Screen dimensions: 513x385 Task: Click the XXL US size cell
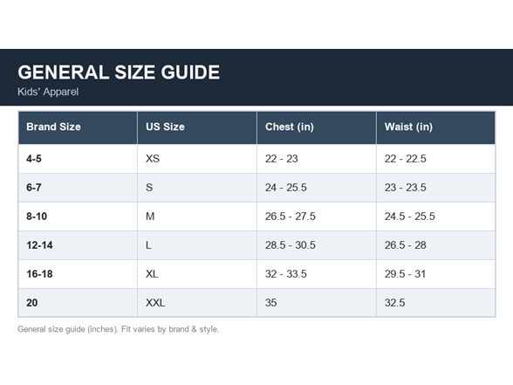pos(197,303)
